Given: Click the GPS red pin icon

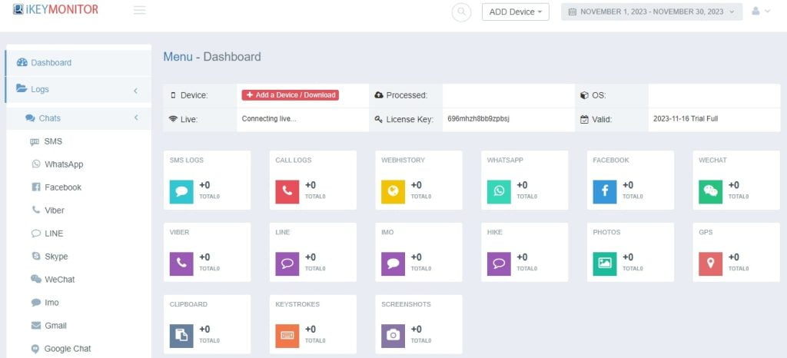Looking at the screenshot, I should [711, 264].
